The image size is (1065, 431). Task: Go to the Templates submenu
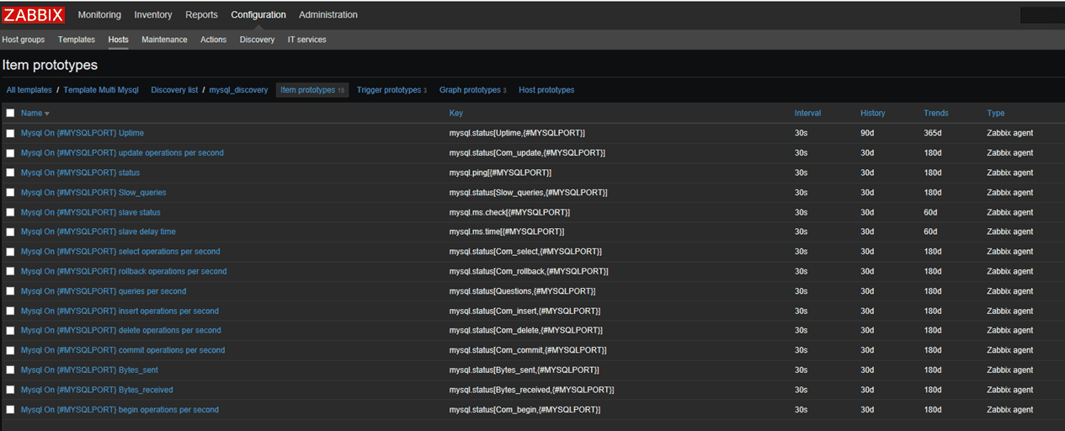click(77, 40)
